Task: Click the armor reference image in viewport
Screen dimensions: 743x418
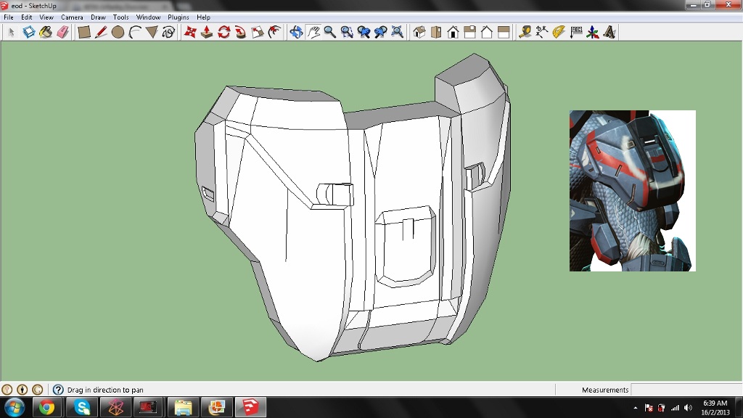Action: (632, 191)
